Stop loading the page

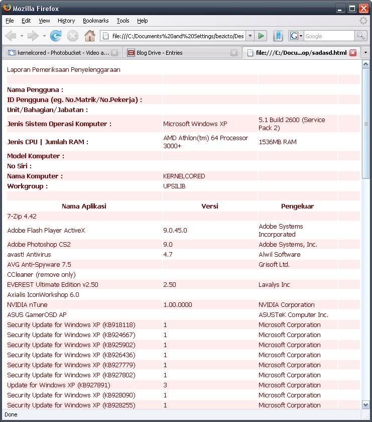pyautogui.click(x=73, y=36)
